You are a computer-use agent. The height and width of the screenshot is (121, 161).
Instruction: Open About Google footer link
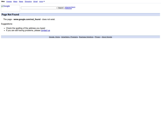pos(107,37)
